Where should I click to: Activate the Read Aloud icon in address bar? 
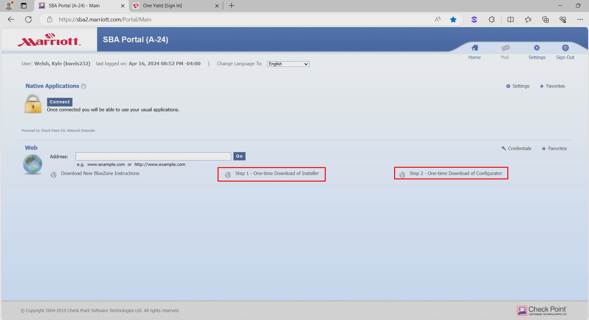point(437,20)
